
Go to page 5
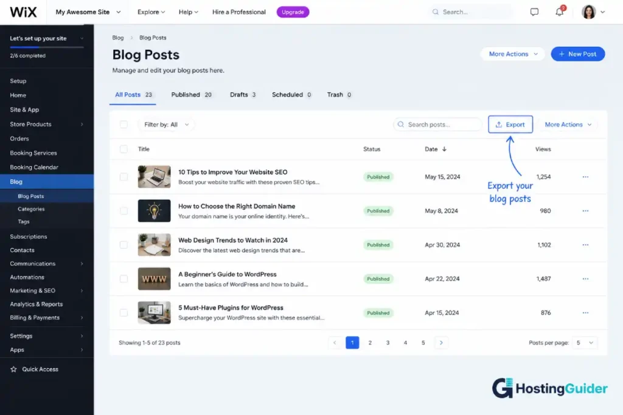[x=423, y=343]
